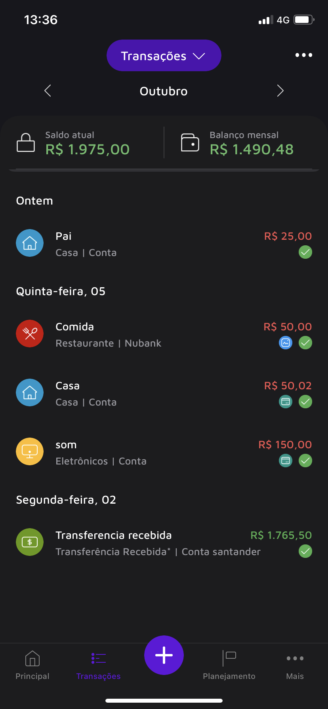Open the Planejamento tab
The height and width of the screenshot is (709, 328).
coord(229,665)
